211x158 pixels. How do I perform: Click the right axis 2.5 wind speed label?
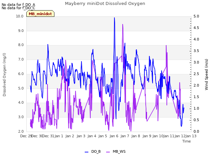pos(196,74)
